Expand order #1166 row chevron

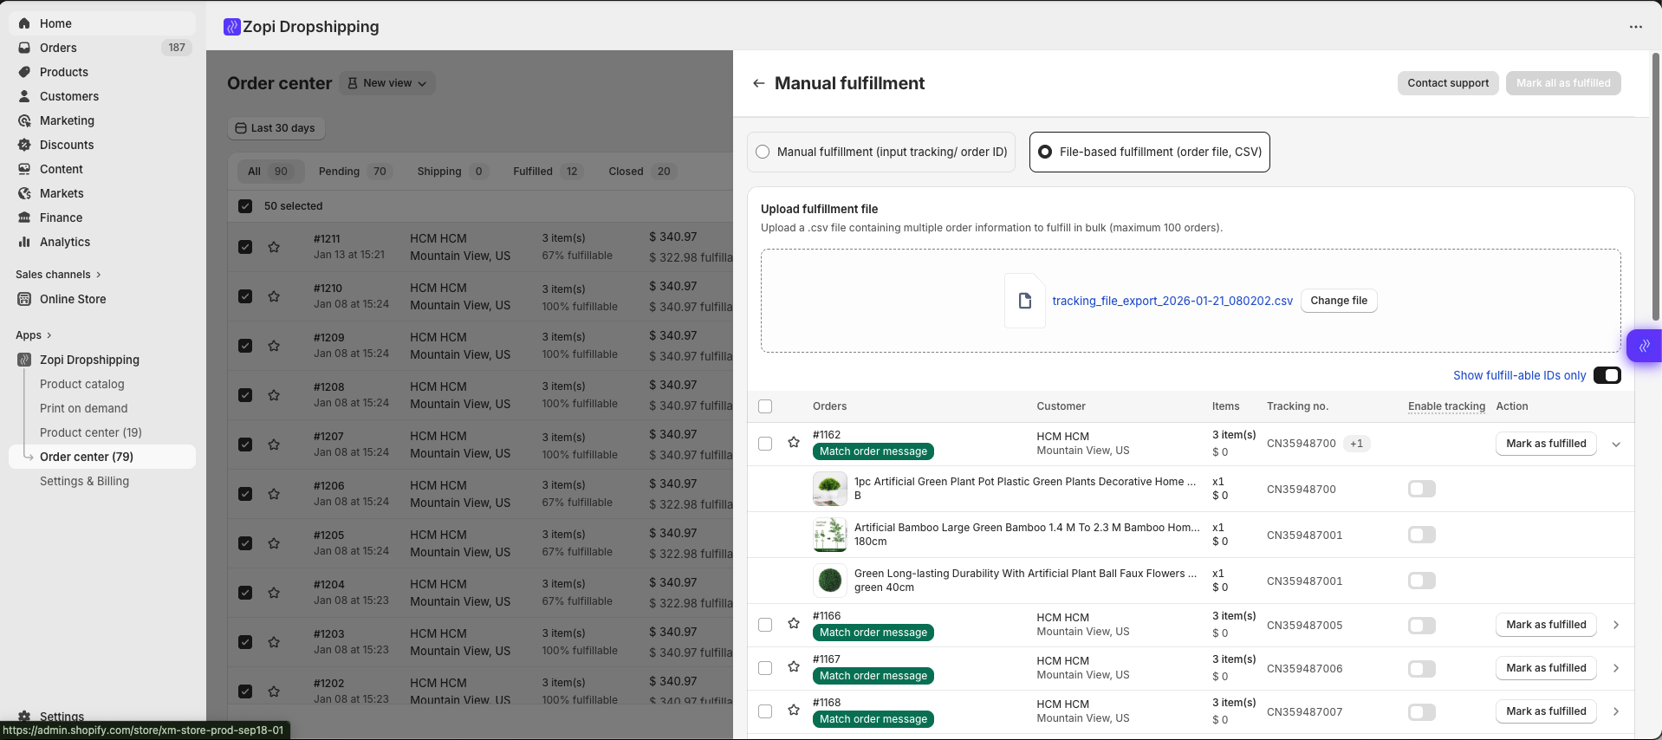(1616, 625)
